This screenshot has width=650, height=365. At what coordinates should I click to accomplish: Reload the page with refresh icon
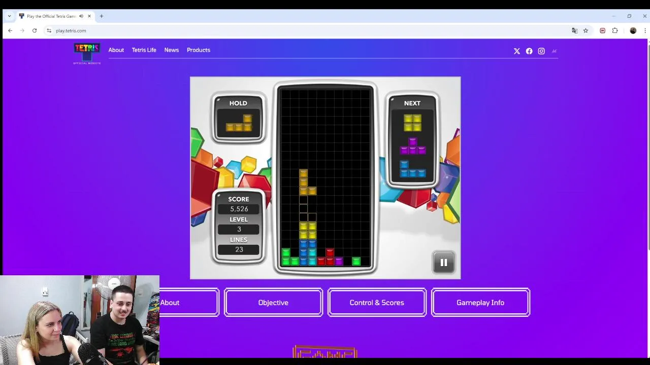tap(35, 31)
